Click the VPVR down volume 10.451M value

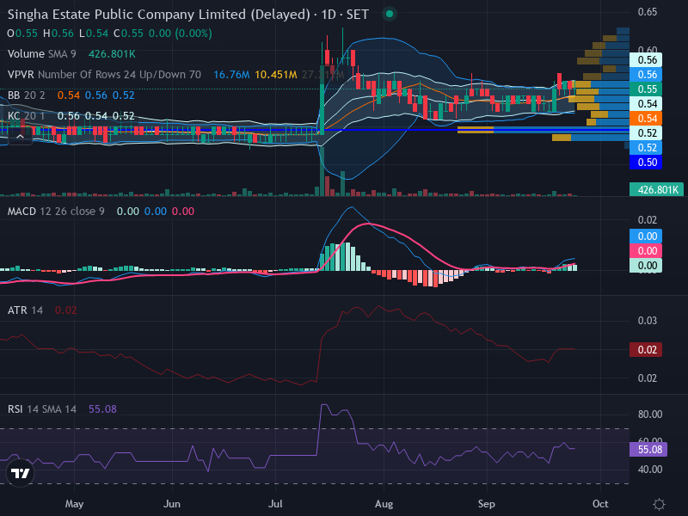[x=275, y=75]
